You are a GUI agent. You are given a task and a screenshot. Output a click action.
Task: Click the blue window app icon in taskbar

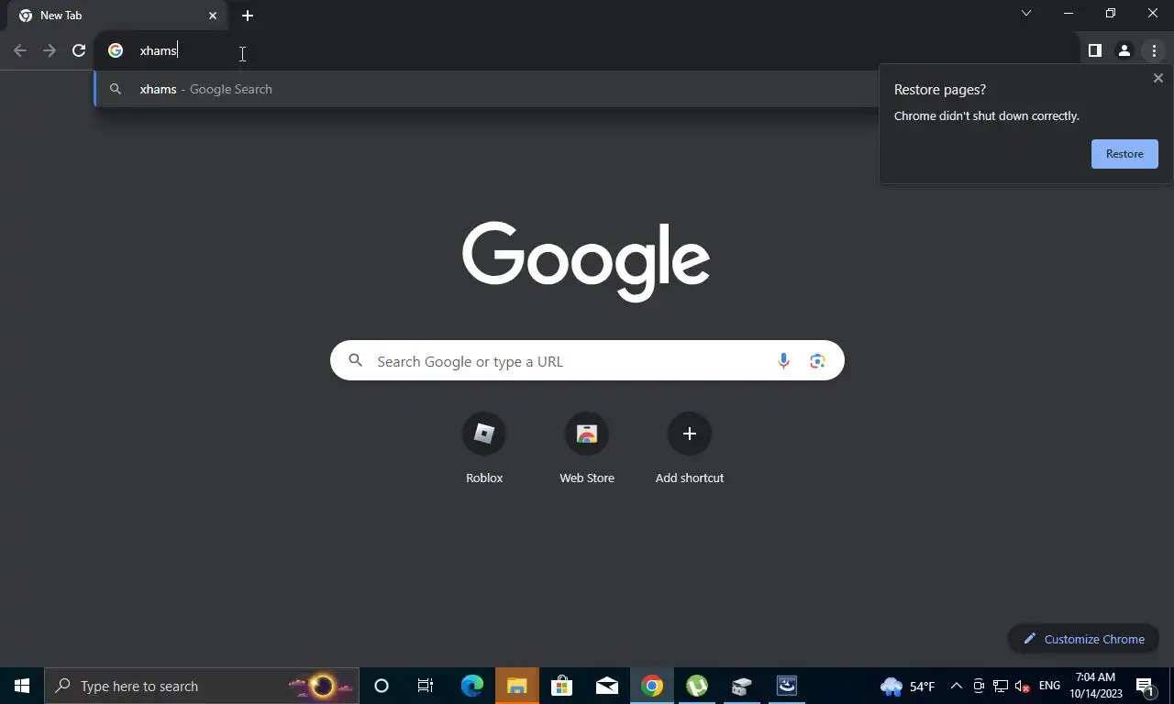point(787,686)
